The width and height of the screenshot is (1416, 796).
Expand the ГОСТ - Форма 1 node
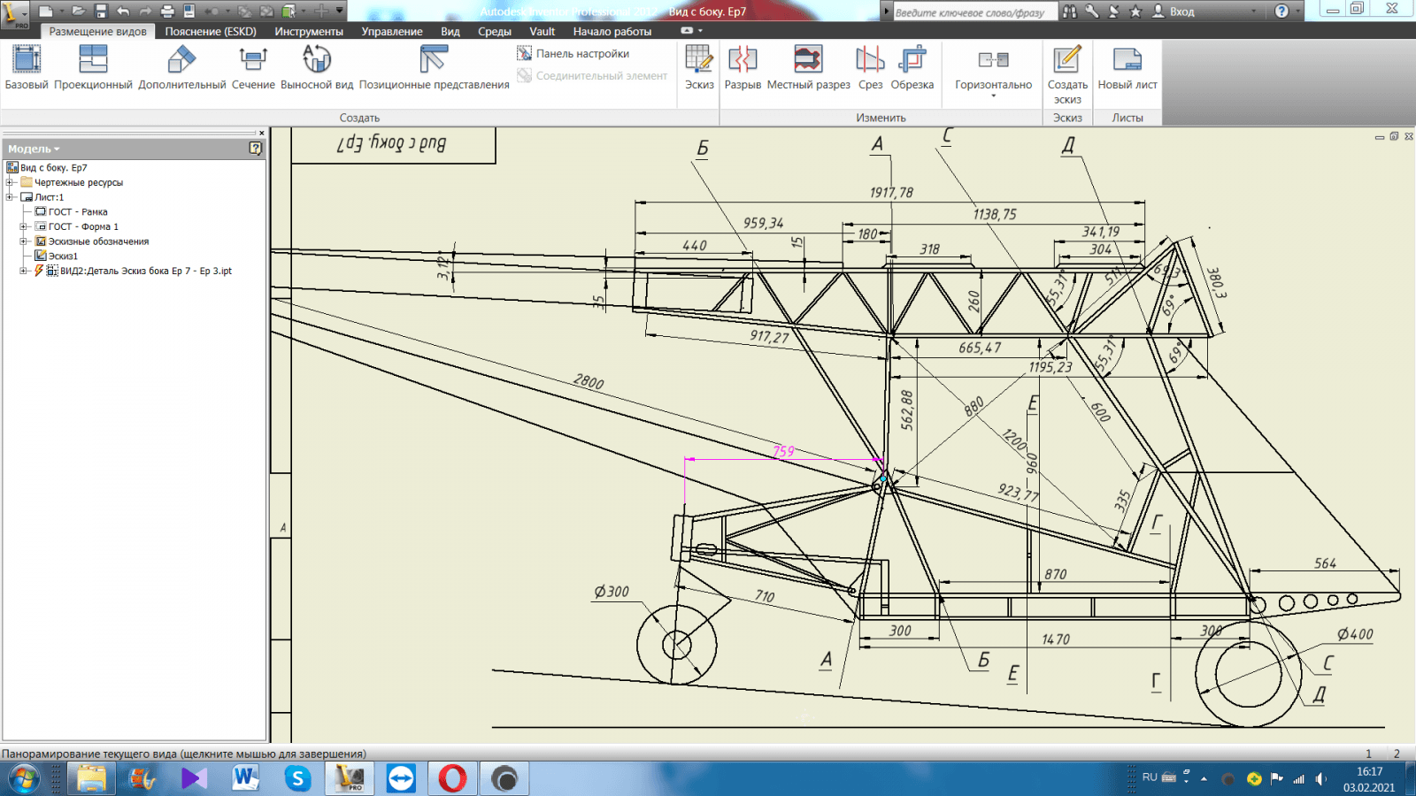(24, 226)
